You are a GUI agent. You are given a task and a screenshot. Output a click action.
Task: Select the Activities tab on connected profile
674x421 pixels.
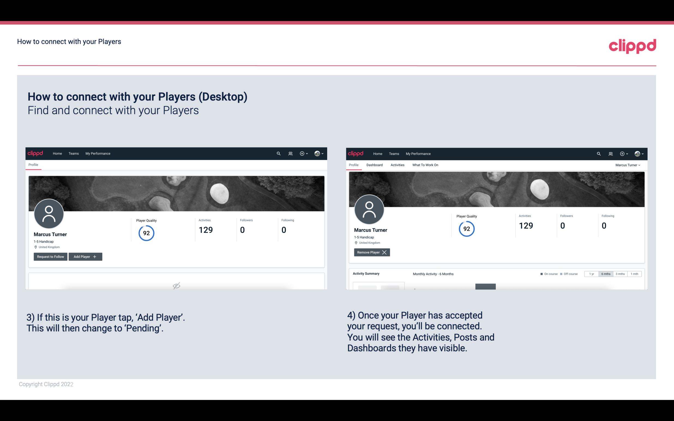(x=398, y=165)
